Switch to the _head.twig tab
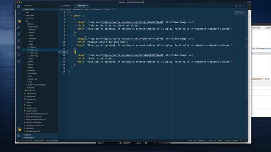Screen dimensions: 271x152 click(66, 5)
